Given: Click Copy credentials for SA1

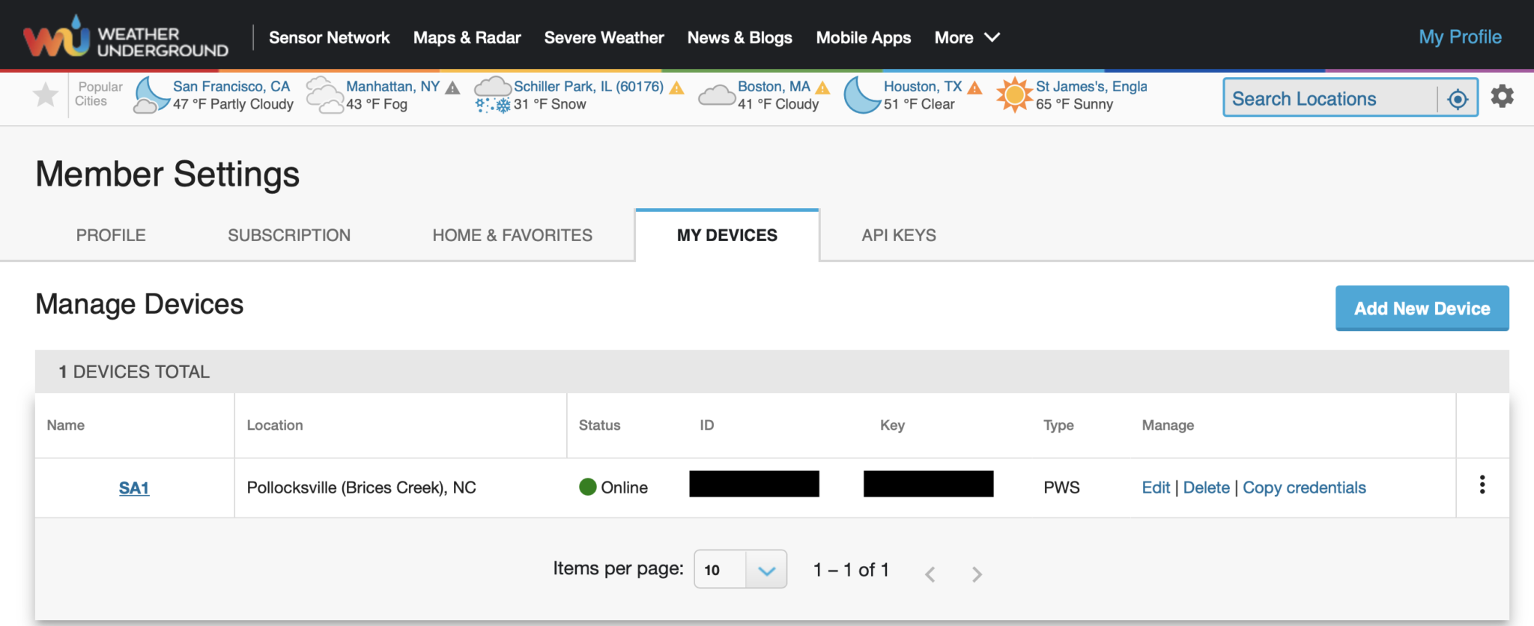Looking at the screenshot, I should point(1304,487).
